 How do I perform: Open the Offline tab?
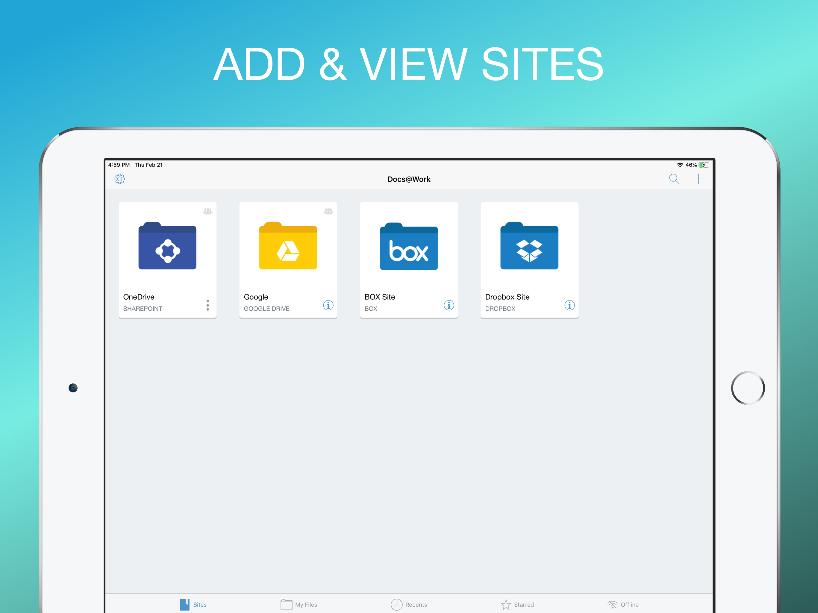623,605
